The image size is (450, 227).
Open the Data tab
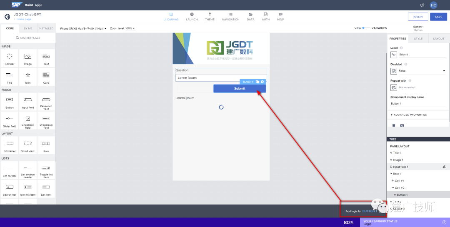click(250, 17)
